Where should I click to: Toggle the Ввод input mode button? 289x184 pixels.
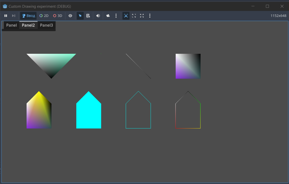(x=29, y=16)
